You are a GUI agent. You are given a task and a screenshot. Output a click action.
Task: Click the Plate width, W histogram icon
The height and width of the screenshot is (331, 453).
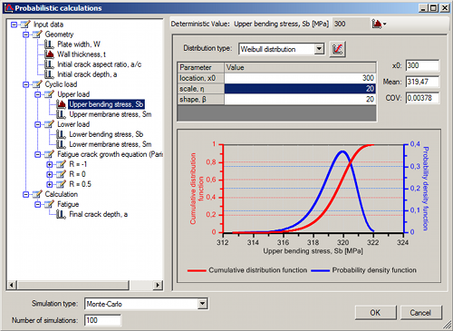tap(49, 44)
